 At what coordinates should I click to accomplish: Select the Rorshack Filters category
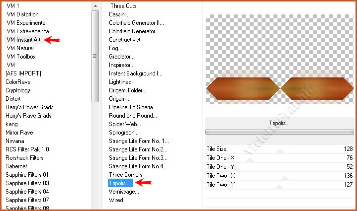point(24,158)
